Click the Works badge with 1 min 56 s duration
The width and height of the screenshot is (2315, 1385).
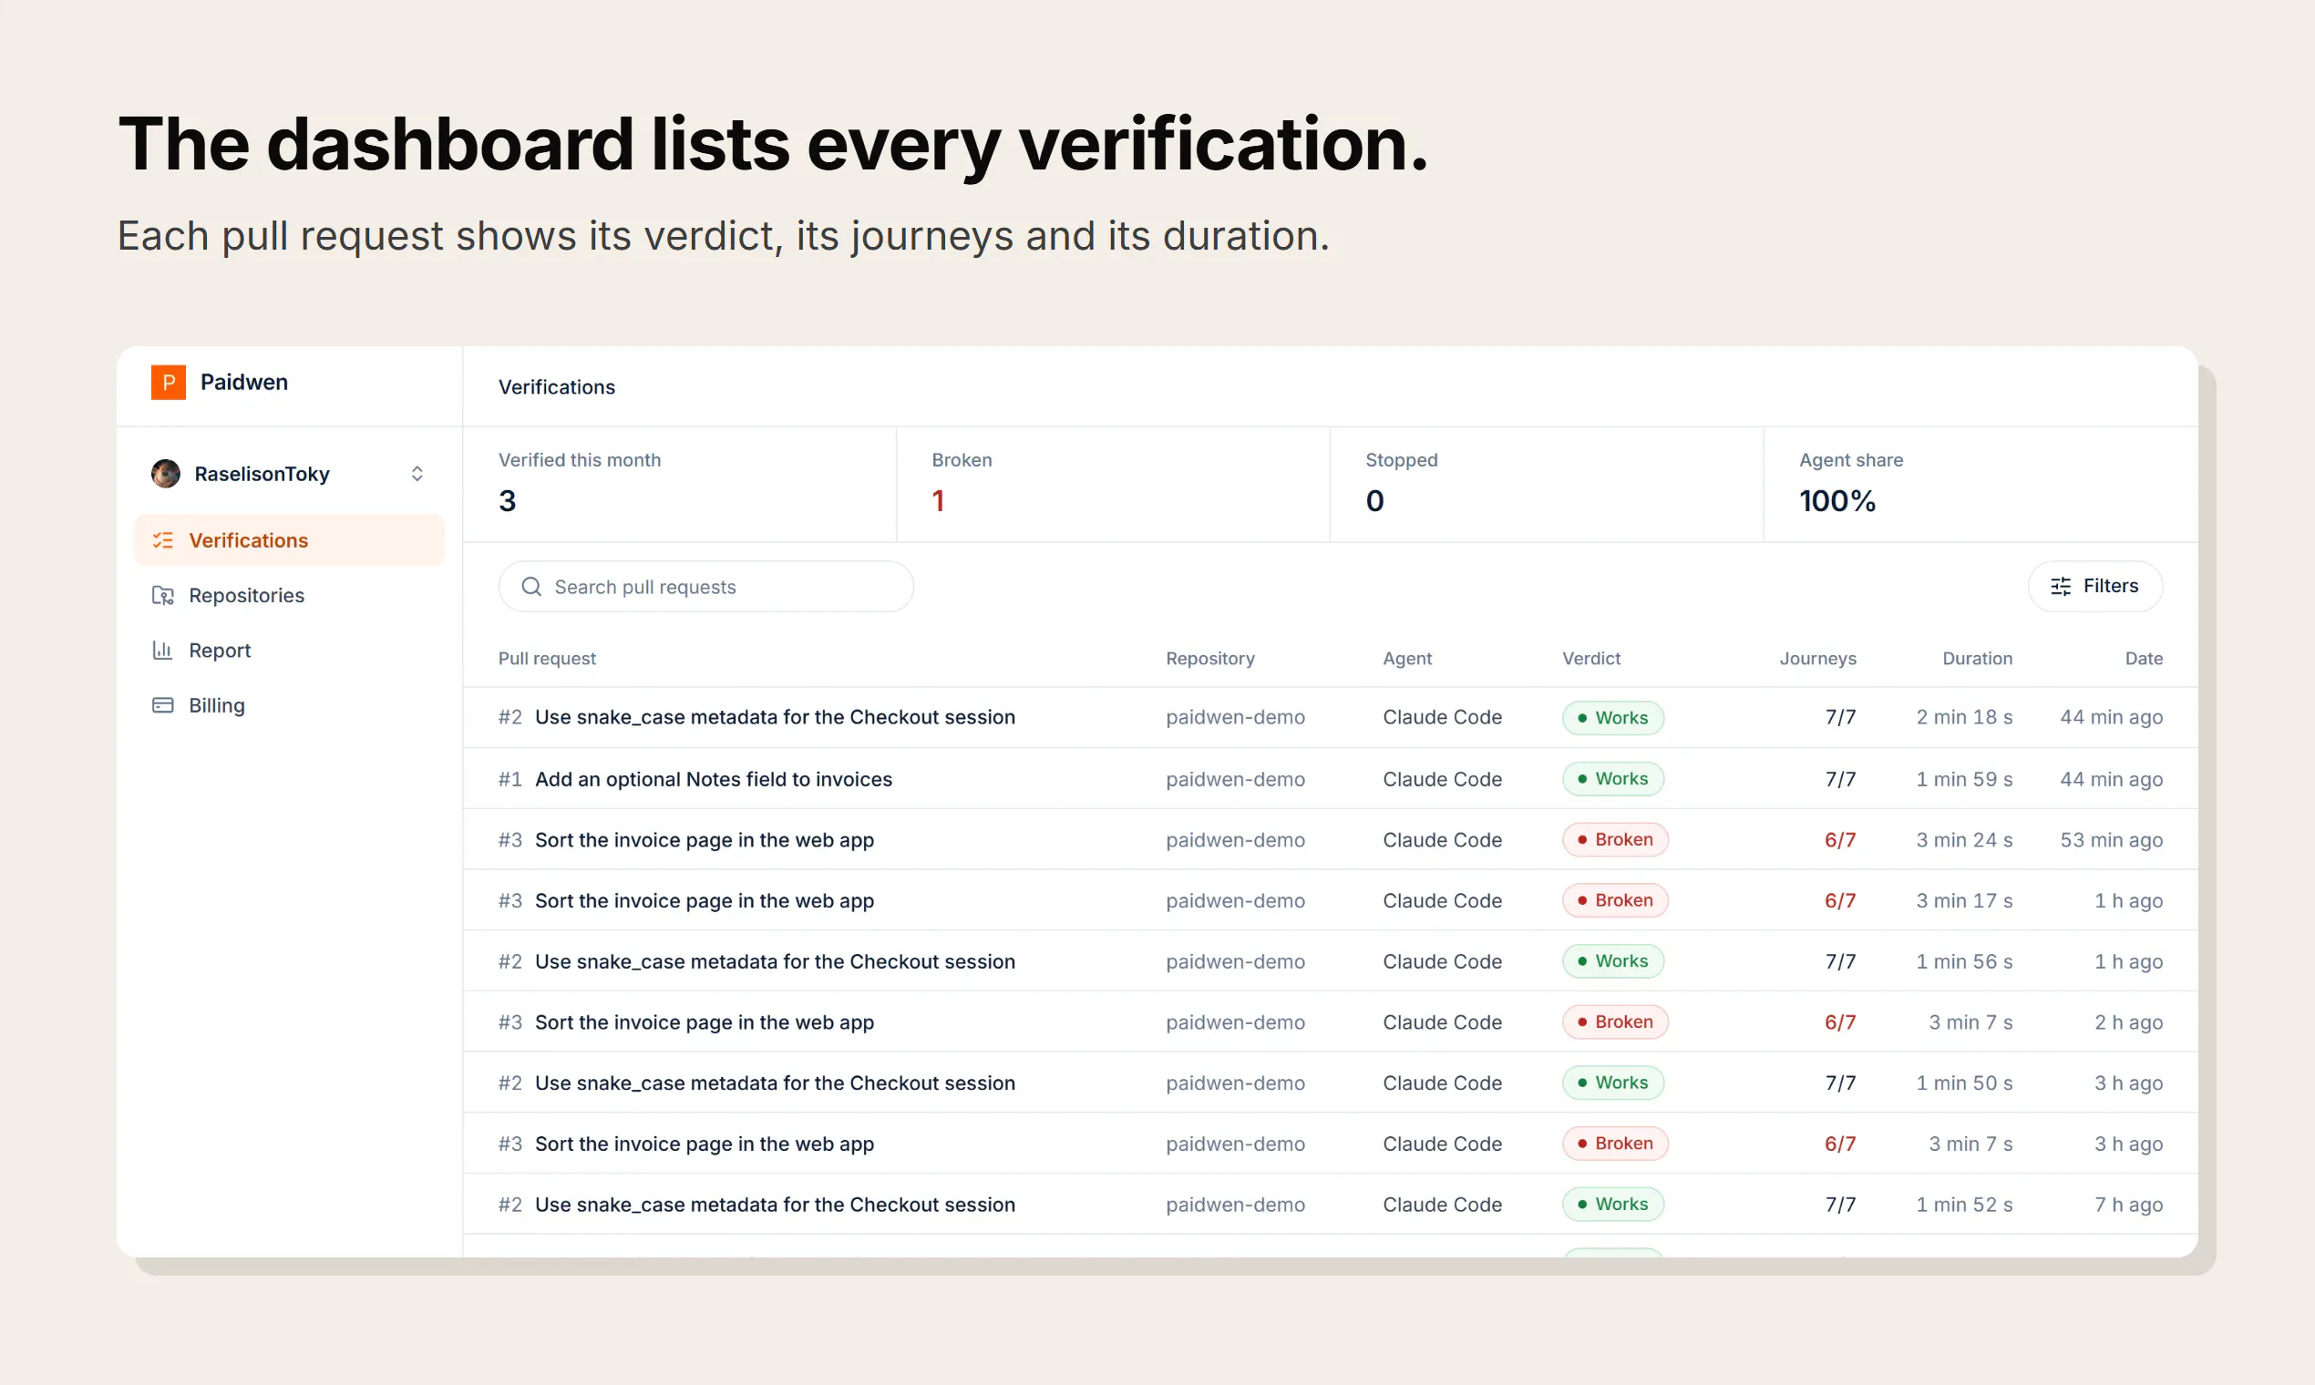1612,961
